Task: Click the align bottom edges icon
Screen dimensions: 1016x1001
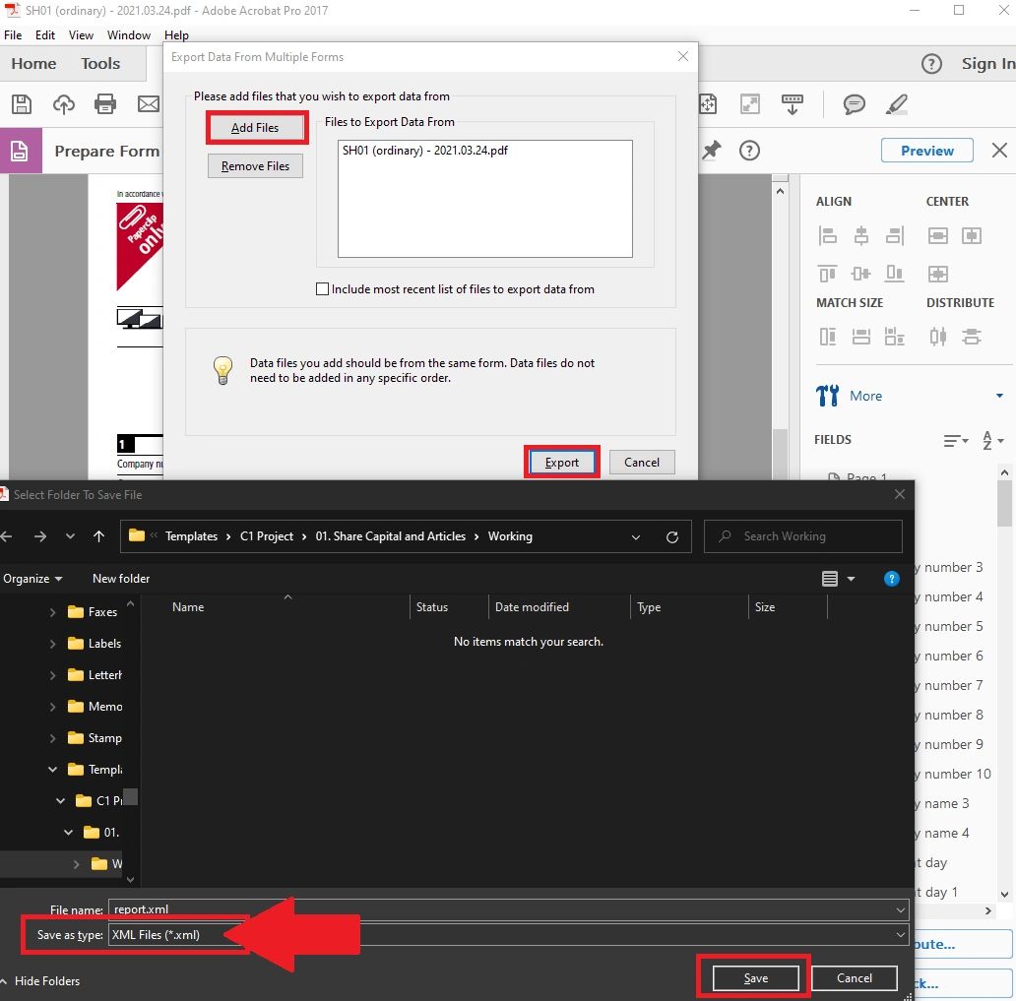Action: click(894, 274)
